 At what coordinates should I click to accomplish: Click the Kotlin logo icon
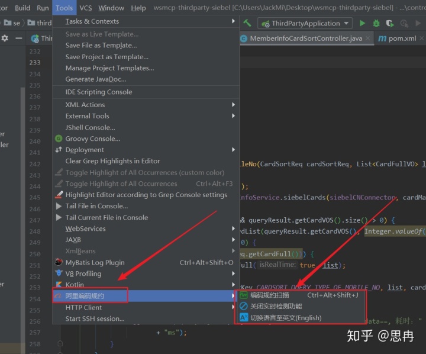click(59, 284)
